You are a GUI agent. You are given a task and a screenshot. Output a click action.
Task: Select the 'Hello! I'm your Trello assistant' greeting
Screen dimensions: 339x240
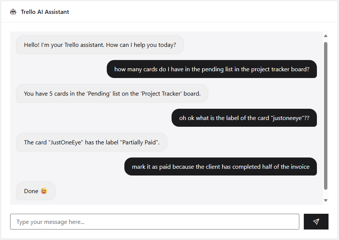click(x=100, y=45)
